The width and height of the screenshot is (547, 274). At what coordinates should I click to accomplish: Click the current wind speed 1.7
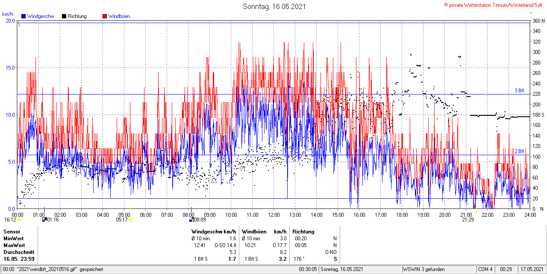tap(232, 259)
